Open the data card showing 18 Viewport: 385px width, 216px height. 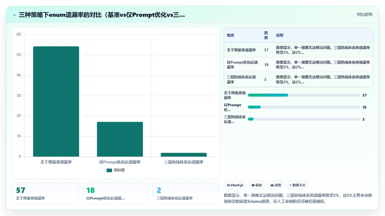(115, 193)
